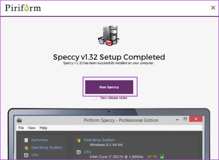219x160 pixels.
Task: Click the Windows flag icon in main panel
Action: tap(79, 140)
